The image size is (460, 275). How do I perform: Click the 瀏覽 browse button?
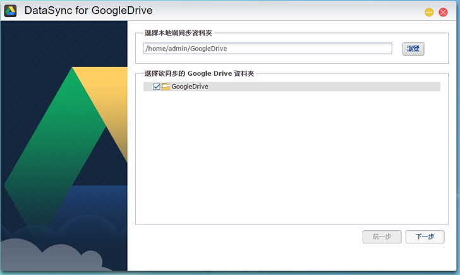tap(413, 49)
